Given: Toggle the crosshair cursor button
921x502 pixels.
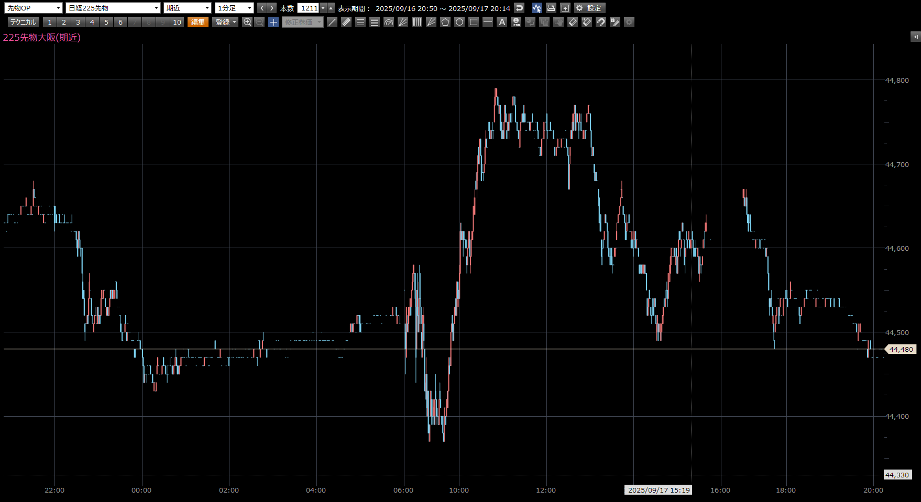Looking at the screenshot, I should (273, 22).
